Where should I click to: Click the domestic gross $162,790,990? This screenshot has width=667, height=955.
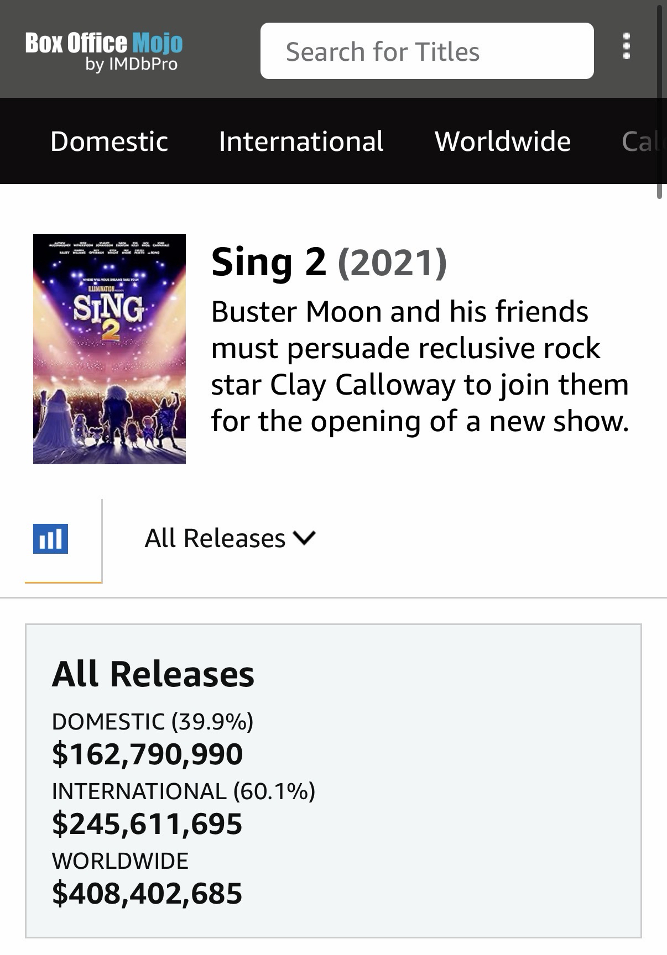pyautogui.click(x=147, y=754)
